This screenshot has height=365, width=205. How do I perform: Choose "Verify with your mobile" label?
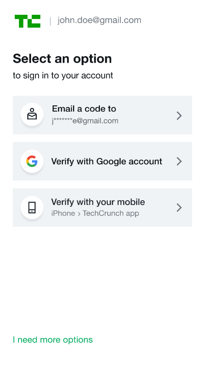point(98,202)
